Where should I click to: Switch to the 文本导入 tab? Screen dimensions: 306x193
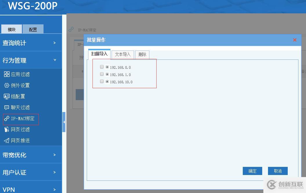click(x=123, y=55)
